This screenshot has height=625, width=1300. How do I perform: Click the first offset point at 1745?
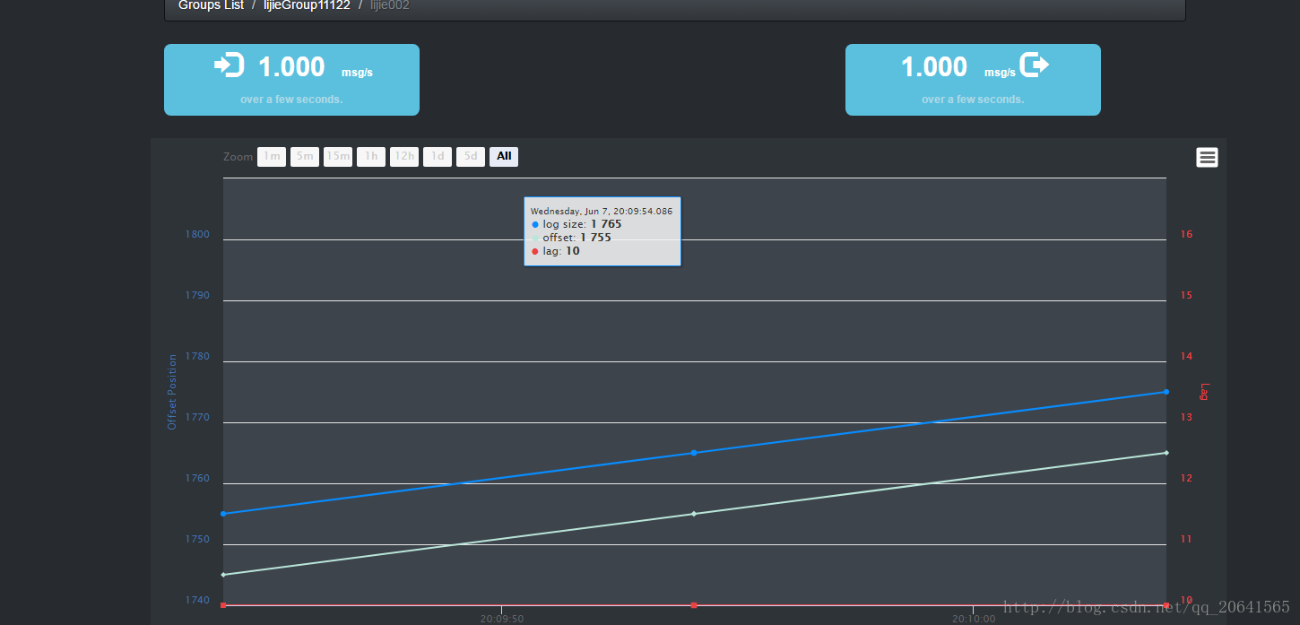tap(223, 575)
